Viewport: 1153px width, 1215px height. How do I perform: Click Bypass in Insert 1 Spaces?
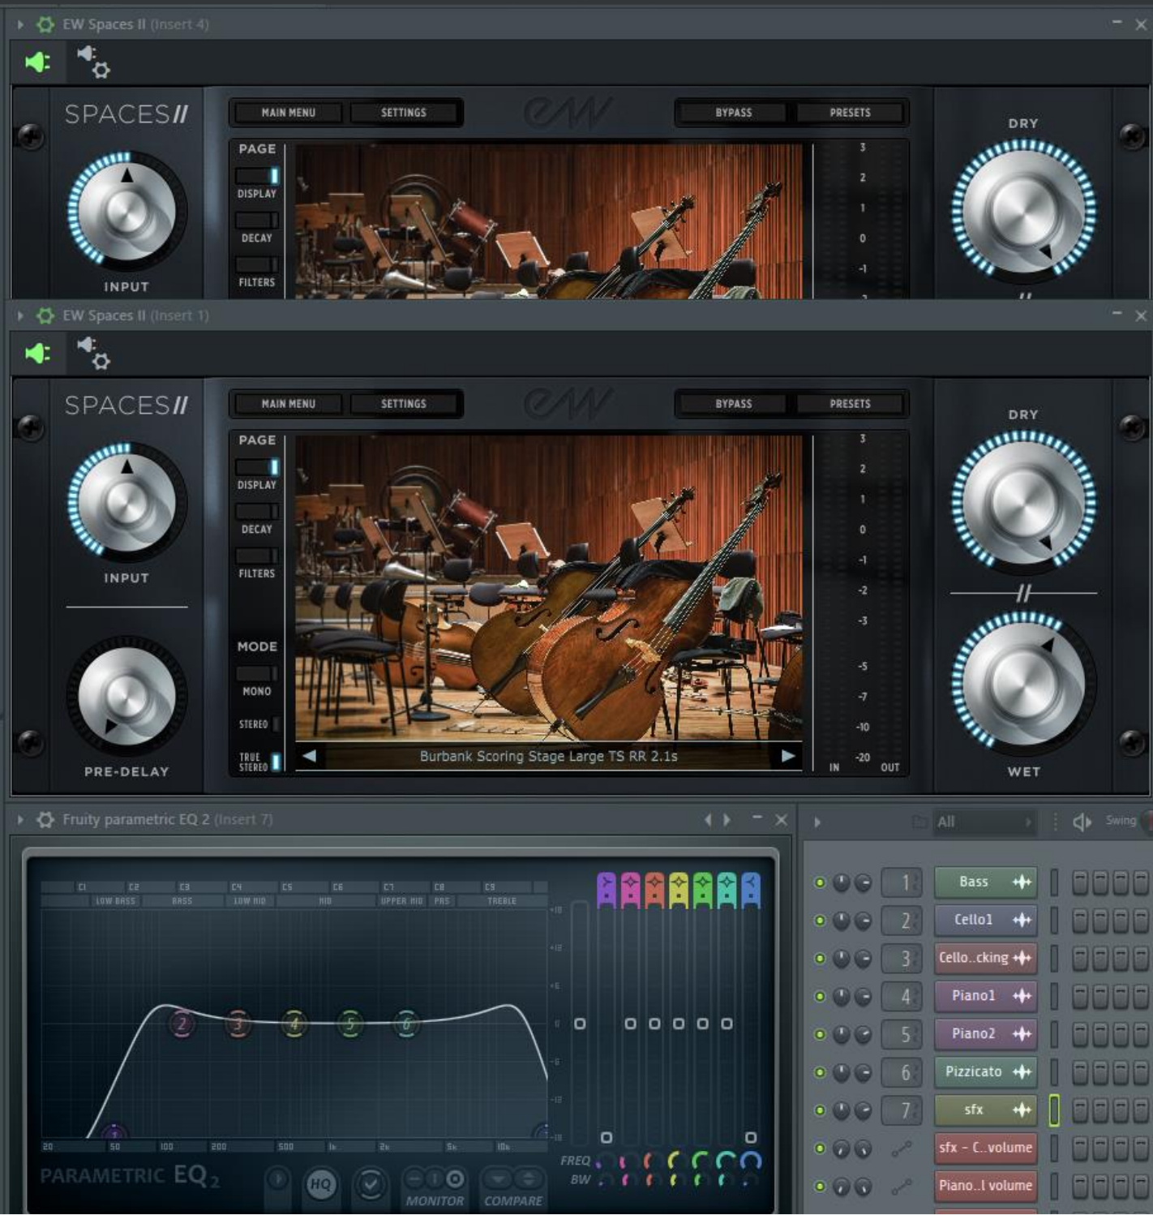pyautogui.click(x=734, y=404)
